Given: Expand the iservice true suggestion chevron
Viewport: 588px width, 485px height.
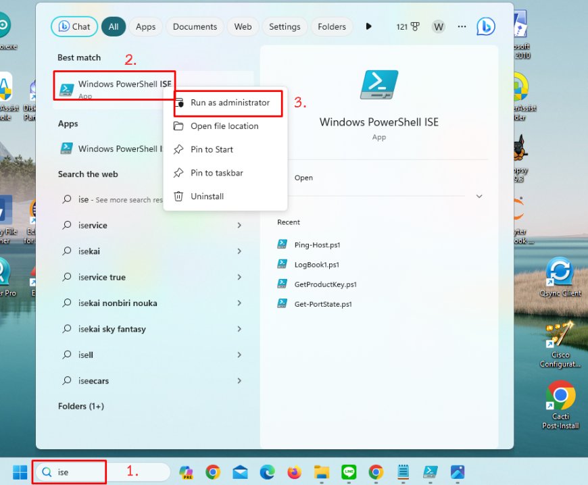Looking at the screenshot, I should click(239, 277).
